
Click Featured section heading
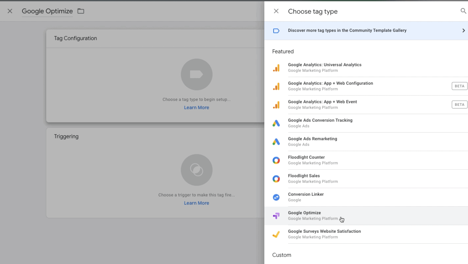[283, 51]
